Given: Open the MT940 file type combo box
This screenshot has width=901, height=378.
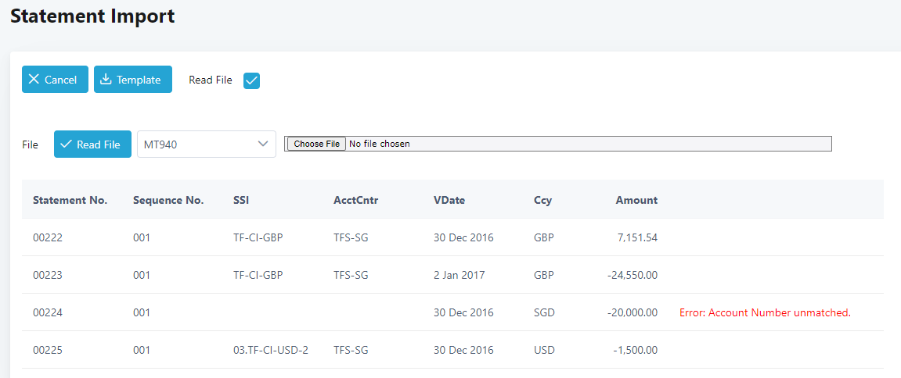Looking at the screenshot, I should 207,144.
